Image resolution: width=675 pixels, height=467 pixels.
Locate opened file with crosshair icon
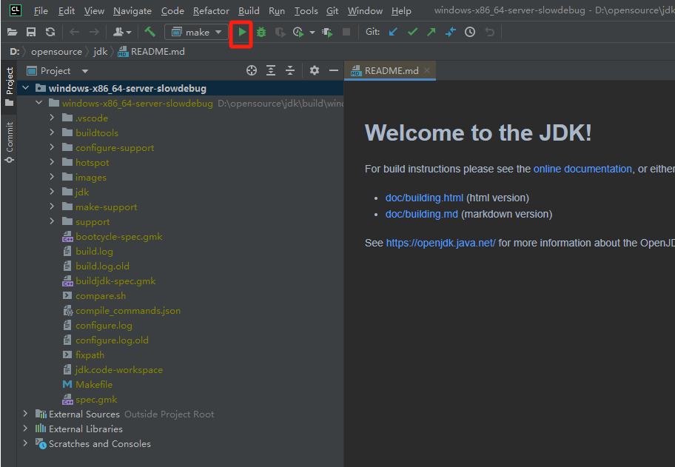tap(252, 70)
